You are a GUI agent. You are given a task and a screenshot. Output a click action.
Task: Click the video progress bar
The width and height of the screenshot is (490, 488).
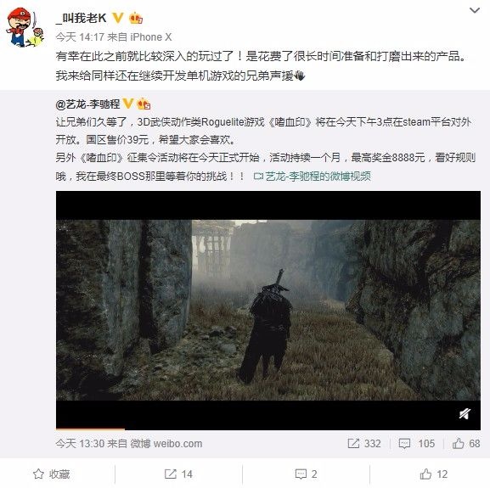pyautogui.click(x=268, y=429)
